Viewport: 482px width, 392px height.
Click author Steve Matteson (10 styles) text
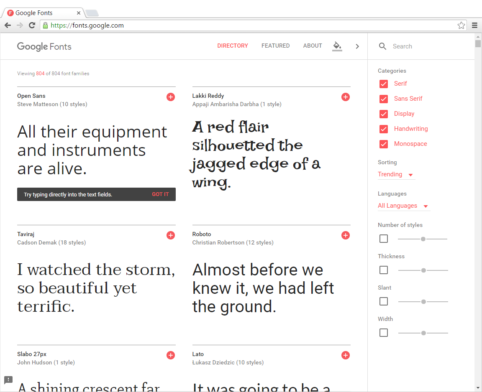(x=52, y=104)
